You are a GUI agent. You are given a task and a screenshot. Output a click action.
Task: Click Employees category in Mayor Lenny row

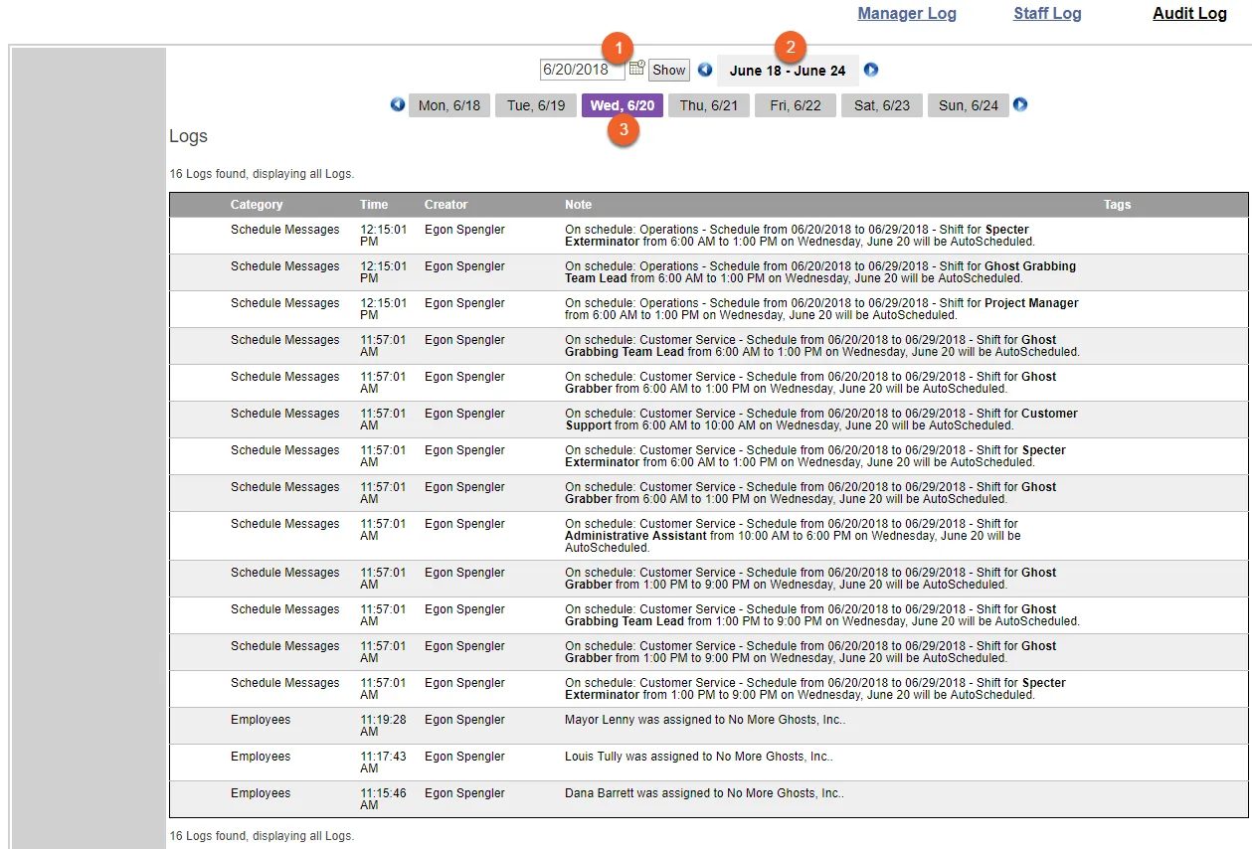[x=261, y=720]
